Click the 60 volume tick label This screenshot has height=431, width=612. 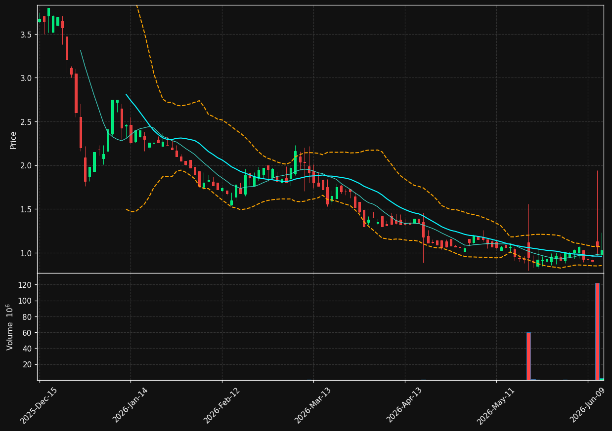point(28,333)
